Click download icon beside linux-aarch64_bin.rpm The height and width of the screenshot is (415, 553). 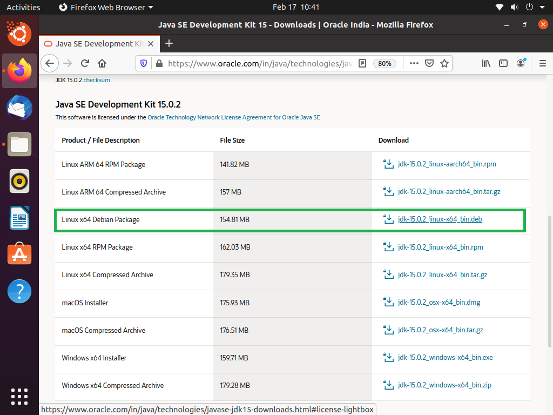tap(388, 164)
